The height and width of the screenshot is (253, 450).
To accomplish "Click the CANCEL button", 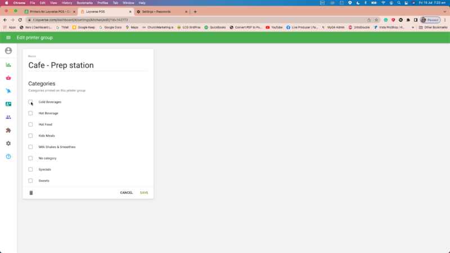I will point(126,193).
